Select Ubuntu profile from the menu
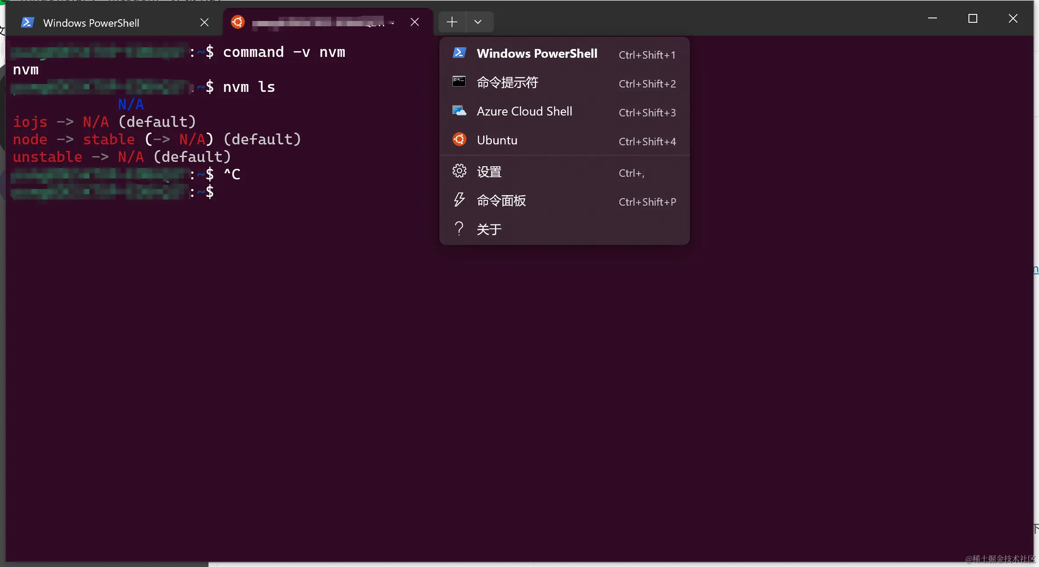This screenshot has height=567, width=1039. coord(497,140)
